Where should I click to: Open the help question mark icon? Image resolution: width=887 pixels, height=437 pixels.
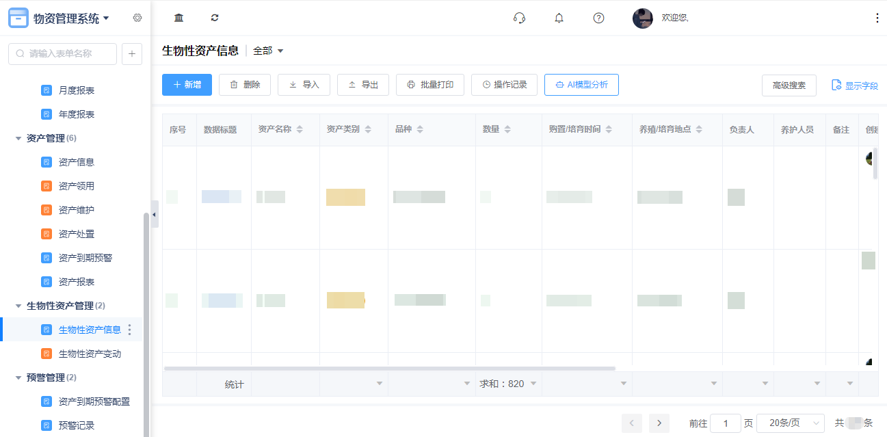[x=598, y=18]
